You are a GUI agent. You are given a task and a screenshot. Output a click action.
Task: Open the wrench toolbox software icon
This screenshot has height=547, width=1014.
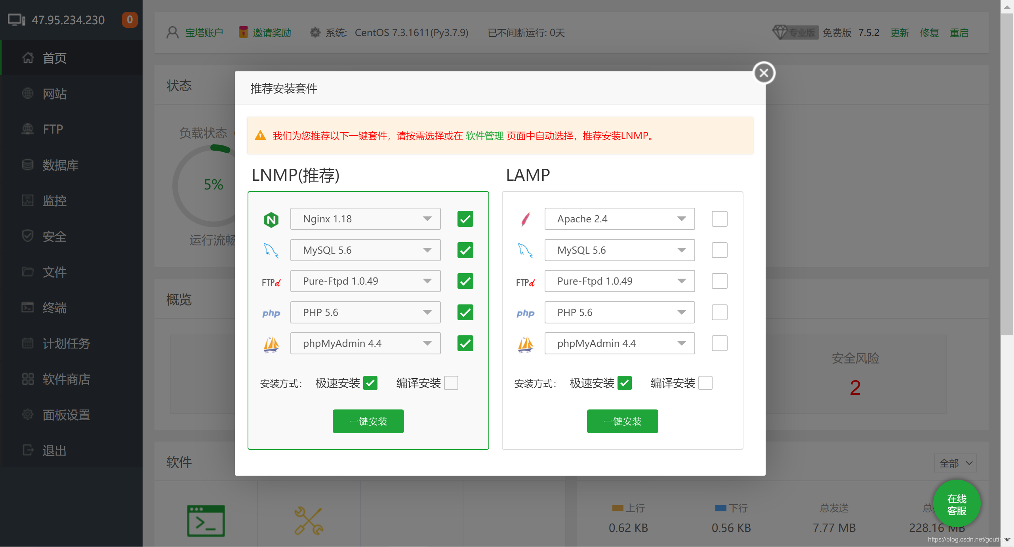(x=309, y=520)
